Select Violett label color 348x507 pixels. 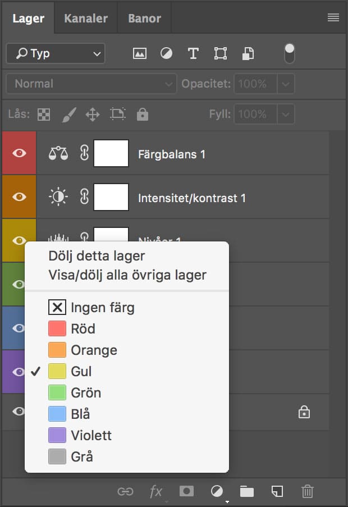coord(127,435)
